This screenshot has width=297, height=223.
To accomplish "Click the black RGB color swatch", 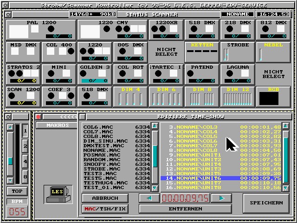I will [x=269, y=98].
